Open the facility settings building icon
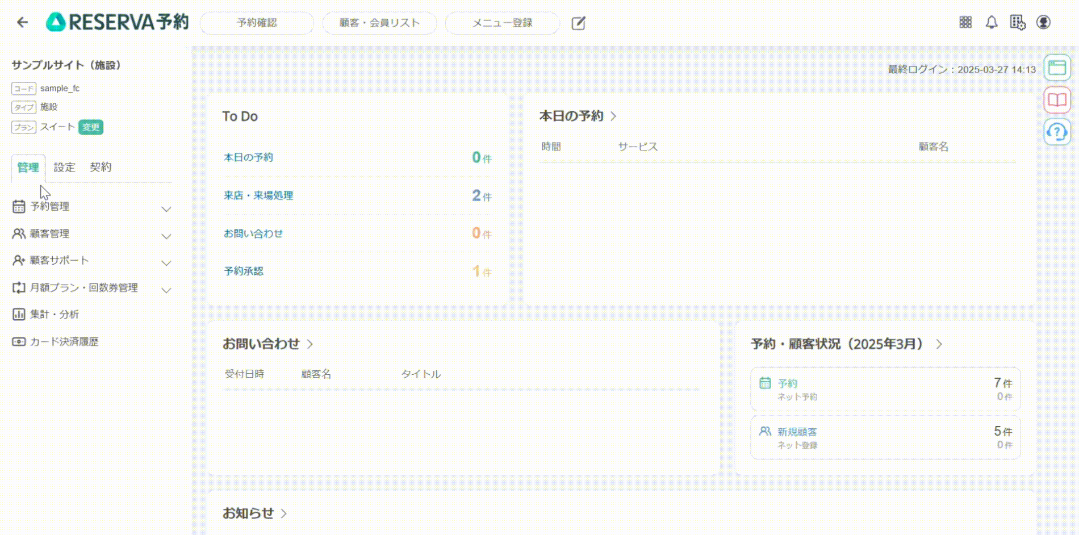The height and width of the screenshot is (535, 1079). pos(1018,22)
